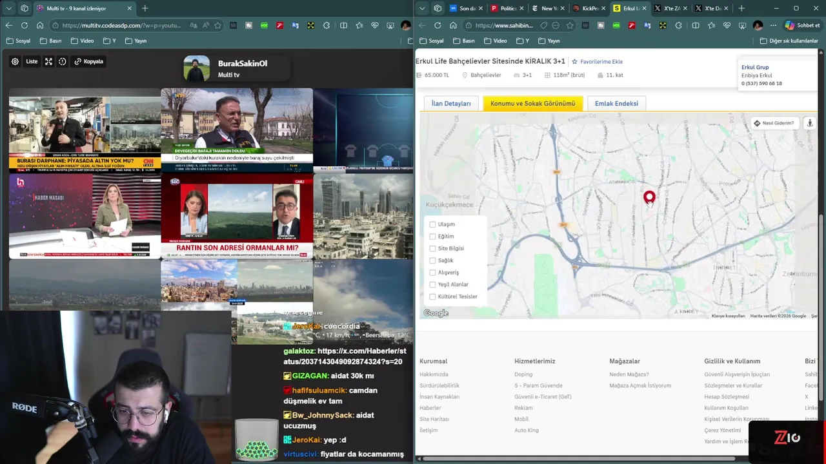Viewport: 826px width, 464px height.
Task: Click horizontal scrollbar under sahibinden page
Action: coord(578,458)
